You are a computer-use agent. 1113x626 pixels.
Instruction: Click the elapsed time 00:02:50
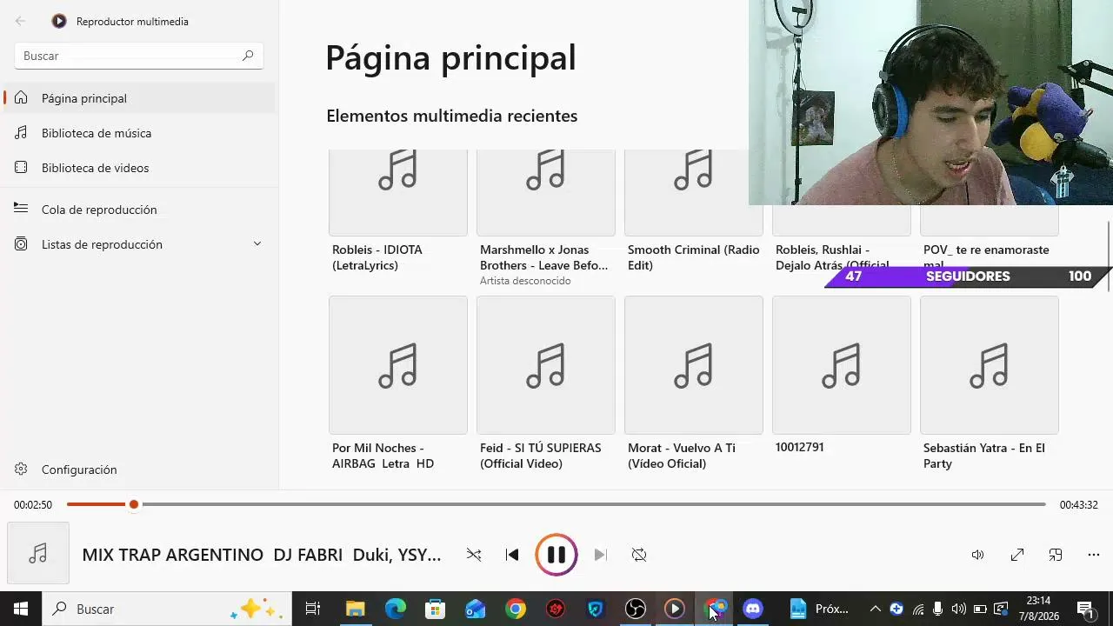tap(33, 505)
